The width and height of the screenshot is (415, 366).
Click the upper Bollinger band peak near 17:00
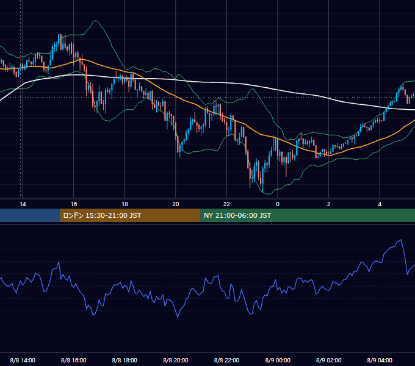coord(95,21)
